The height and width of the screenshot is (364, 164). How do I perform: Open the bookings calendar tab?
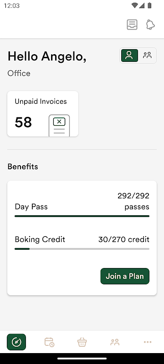pos(49,342)
